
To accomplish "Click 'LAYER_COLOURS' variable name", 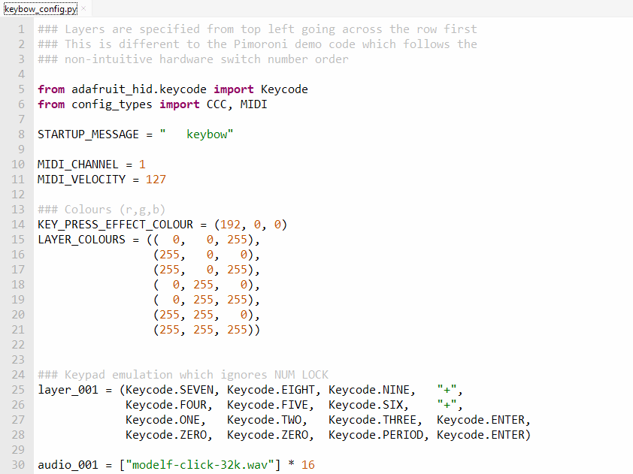I will [81, 240].
